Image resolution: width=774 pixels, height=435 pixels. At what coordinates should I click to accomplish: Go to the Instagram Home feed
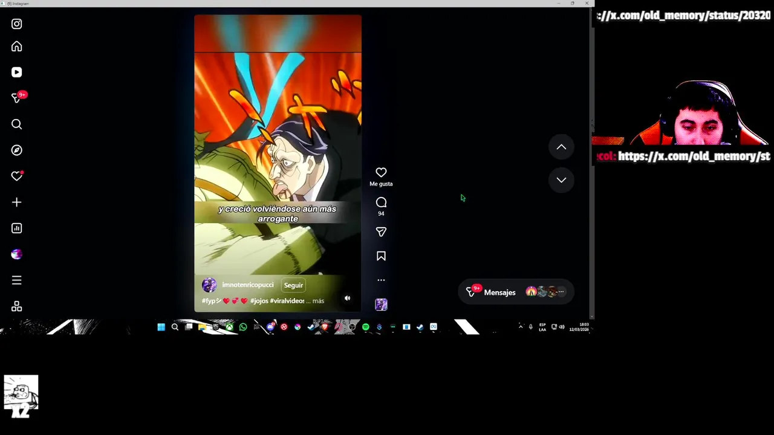tap(17, 47)
